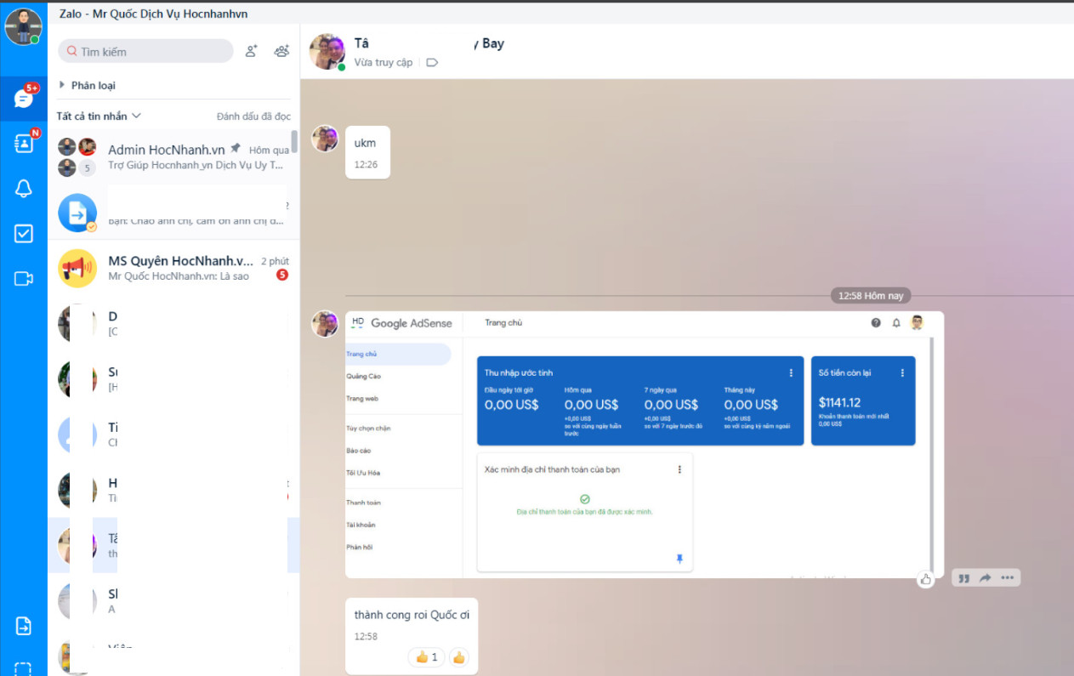
Task: Click thumbs up reaction on last message
Action: 459,657
